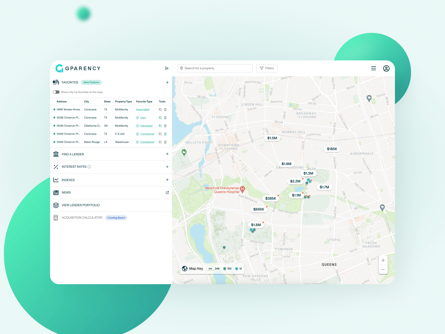
Task: Collapse the Favorites section
Action: (167, 83)
